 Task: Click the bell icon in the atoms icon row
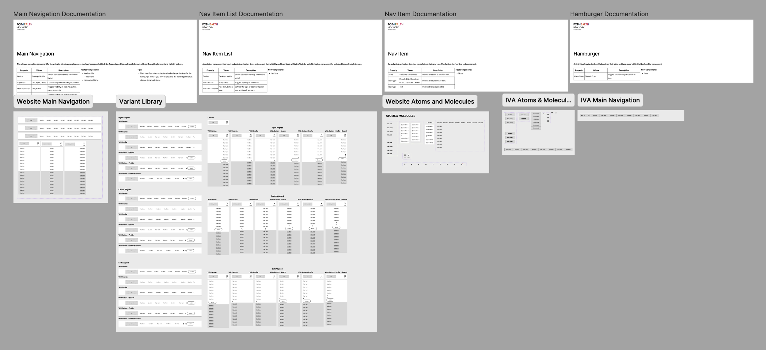click(x=419, y=164)
